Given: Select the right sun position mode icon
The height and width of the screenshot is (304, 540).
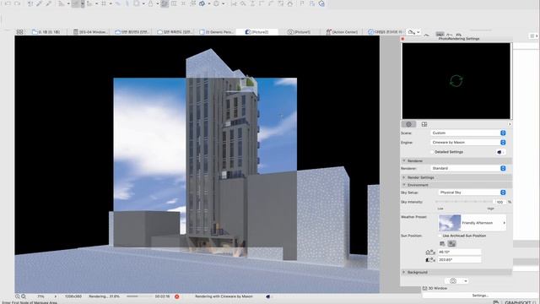Looking at the screenshot, I should pyautogui.click(x=452, y=244).
